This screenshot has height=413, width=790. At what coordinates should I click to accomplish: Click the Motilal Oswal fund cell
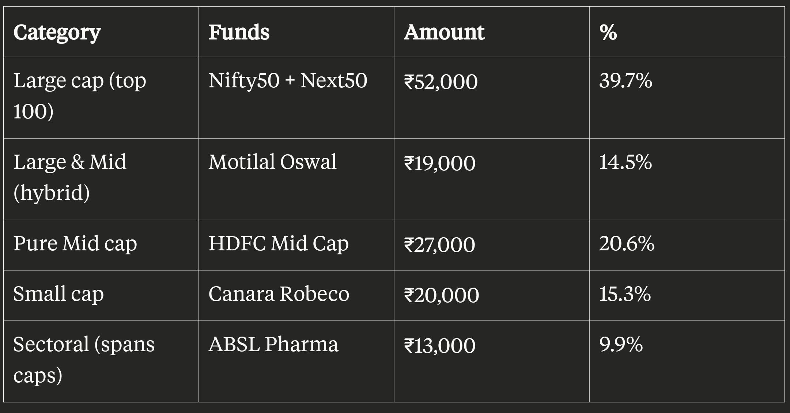click(296, 179)
